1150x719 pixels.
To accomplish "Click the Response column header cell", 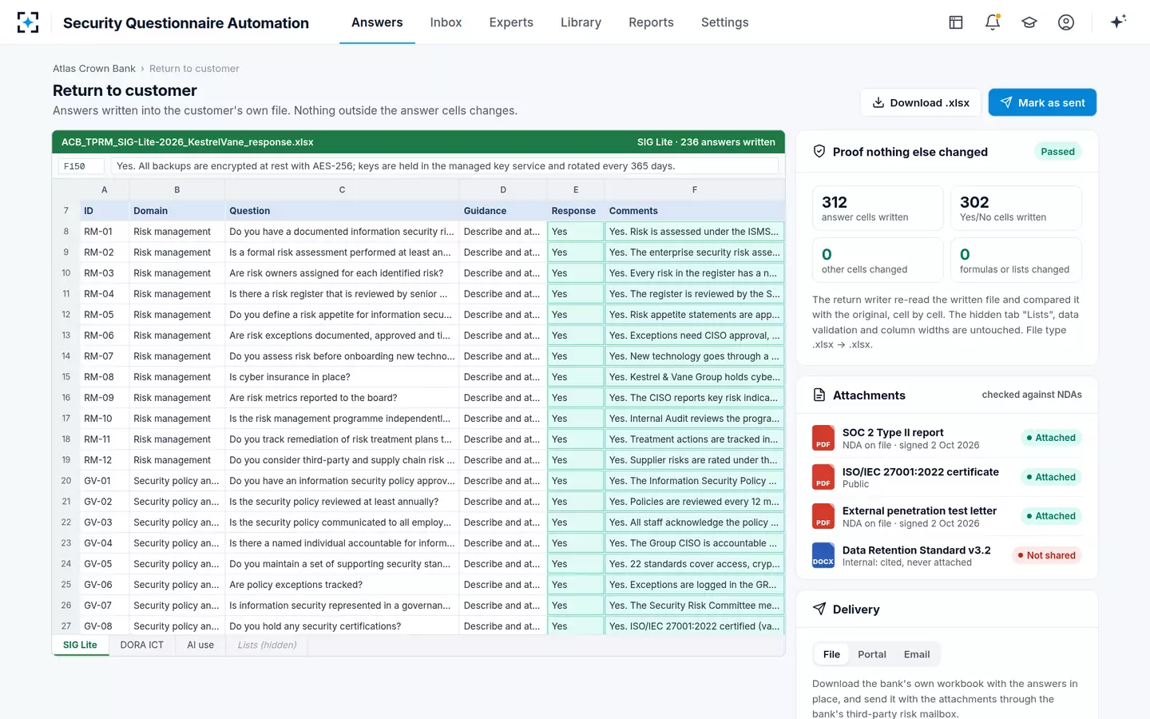I will [575, 211].
